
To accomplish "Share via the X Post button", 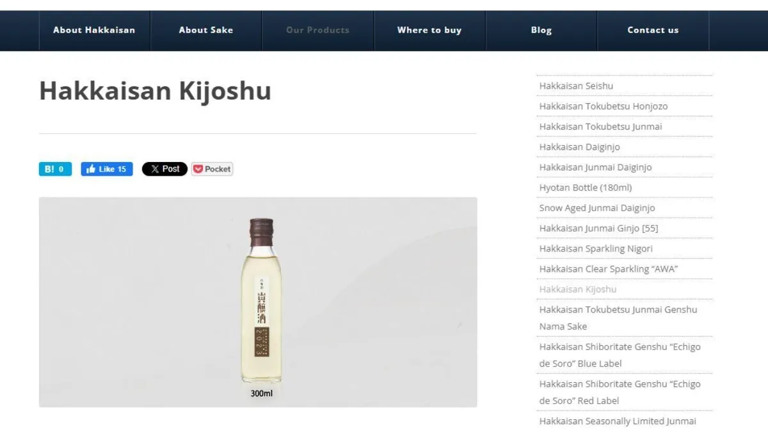I will click(164, 169).
